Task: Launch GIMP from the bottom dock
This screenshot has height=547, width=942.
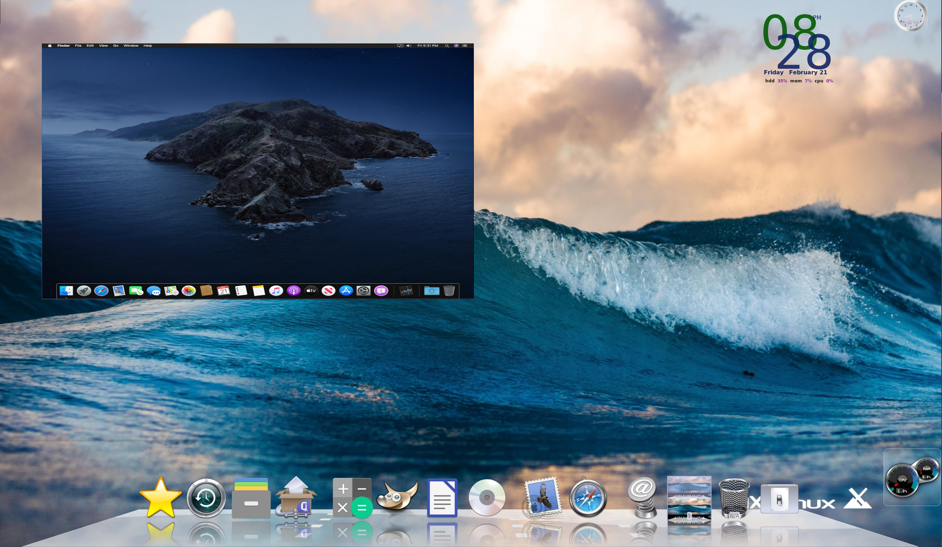Action: [397, 495]
